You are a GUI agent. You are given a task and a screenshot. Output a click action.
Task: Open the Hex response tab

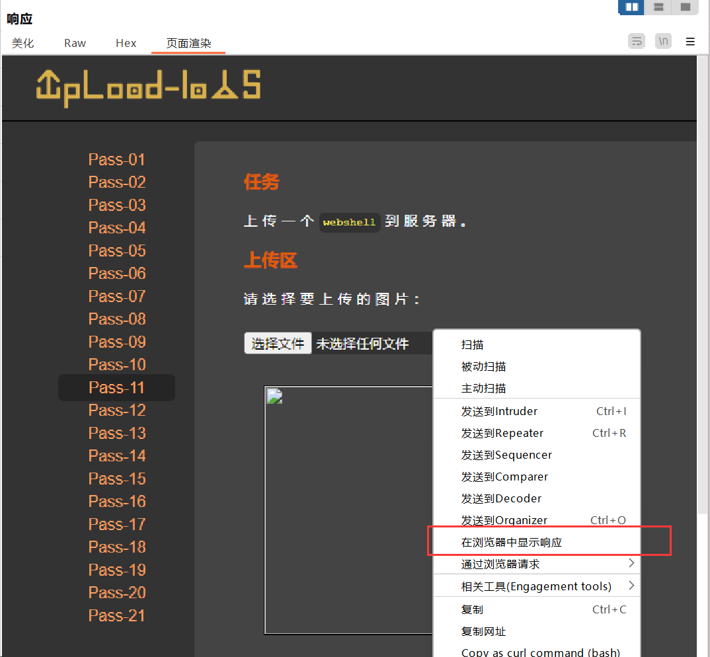(126, 43)
